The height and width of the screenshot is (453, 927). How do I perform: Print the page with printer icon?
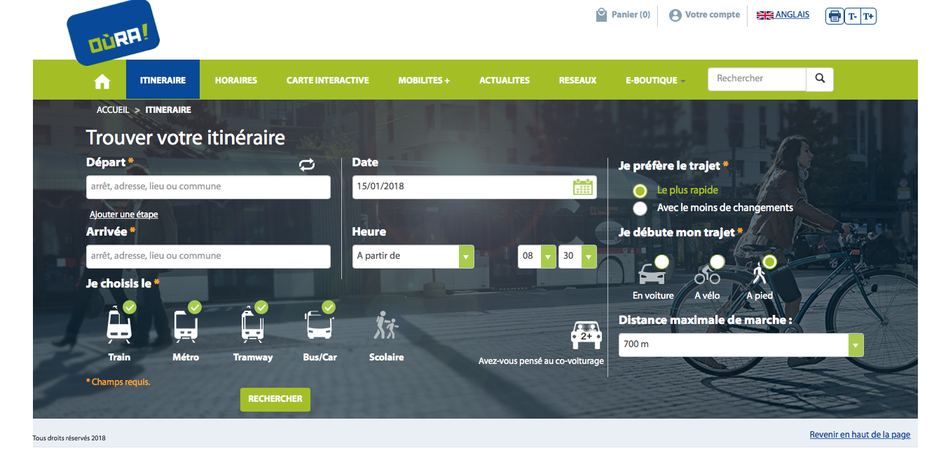click(x=835, y=16)
